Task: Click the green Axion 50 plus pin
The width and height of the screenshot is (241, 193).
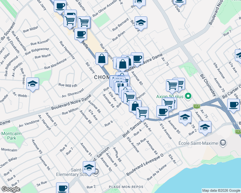Action: point(188,96)
